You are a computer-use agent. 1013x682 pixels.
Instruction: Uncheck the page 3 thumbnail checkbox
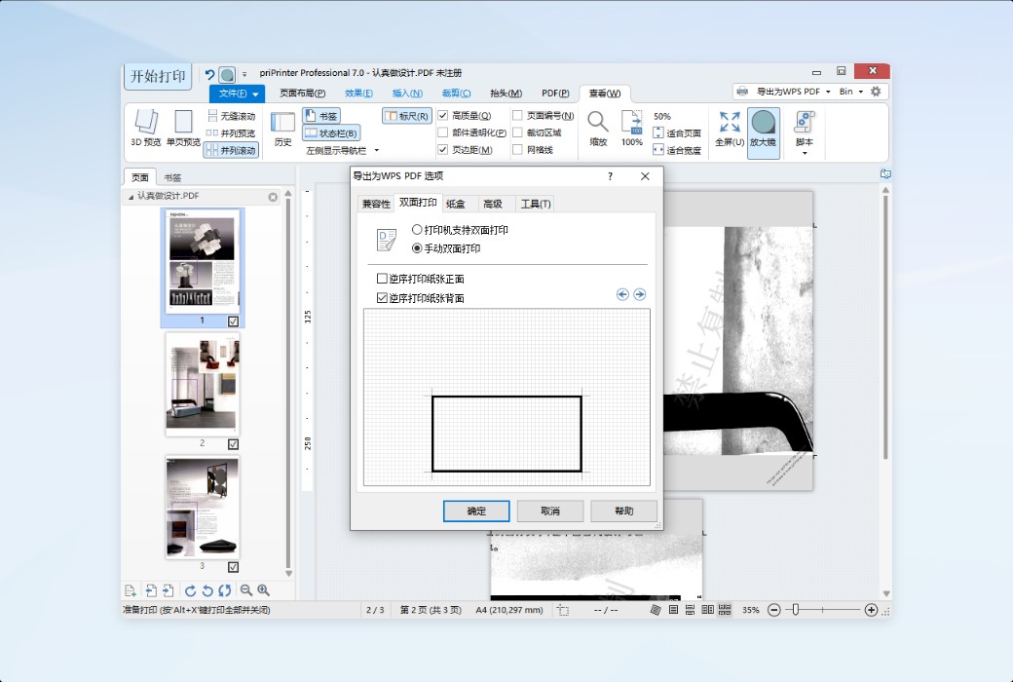tap(233, 567)
